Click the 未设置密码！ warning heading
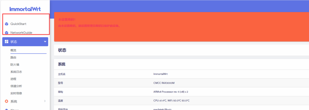 pos(67,20)
